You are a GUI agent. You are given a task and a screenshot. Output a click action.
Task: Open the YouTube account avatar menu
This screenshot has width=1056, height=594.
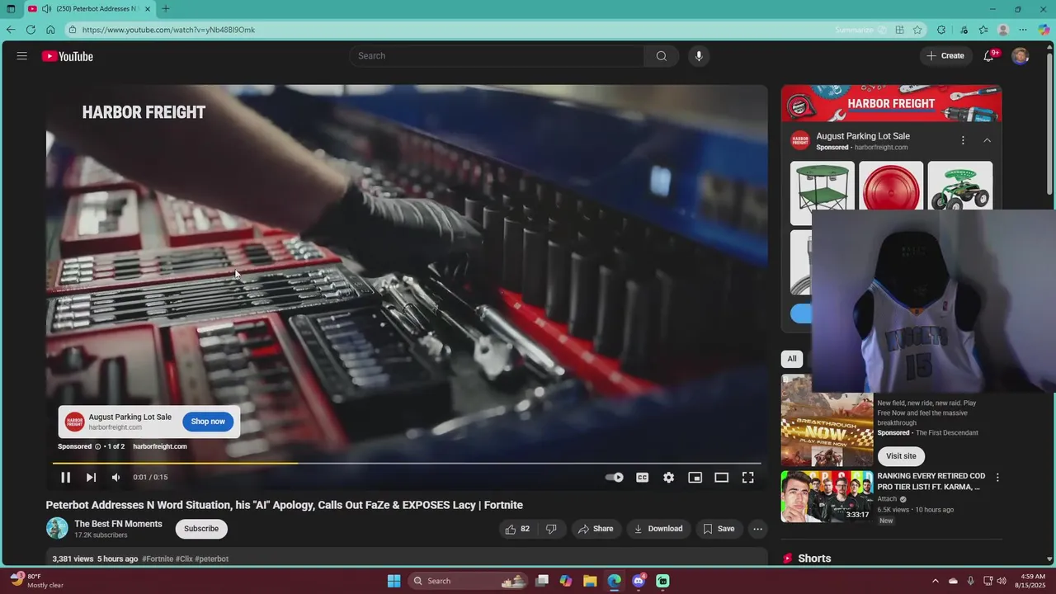[x=1021, y=56]
